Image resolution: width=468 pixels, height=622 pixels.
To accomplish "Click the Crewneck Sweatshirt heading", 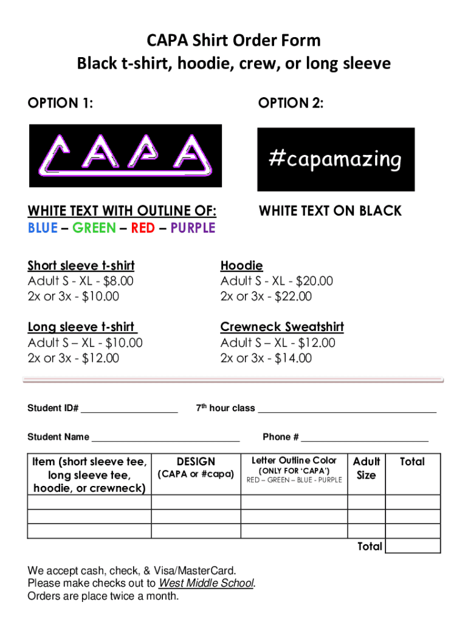I will 282,327.
